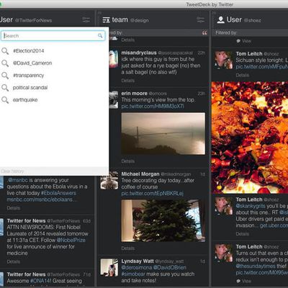Click Tom Leitch name on Sichuan tweet
Screen dimensions: 288x288
tap(249, 54)
